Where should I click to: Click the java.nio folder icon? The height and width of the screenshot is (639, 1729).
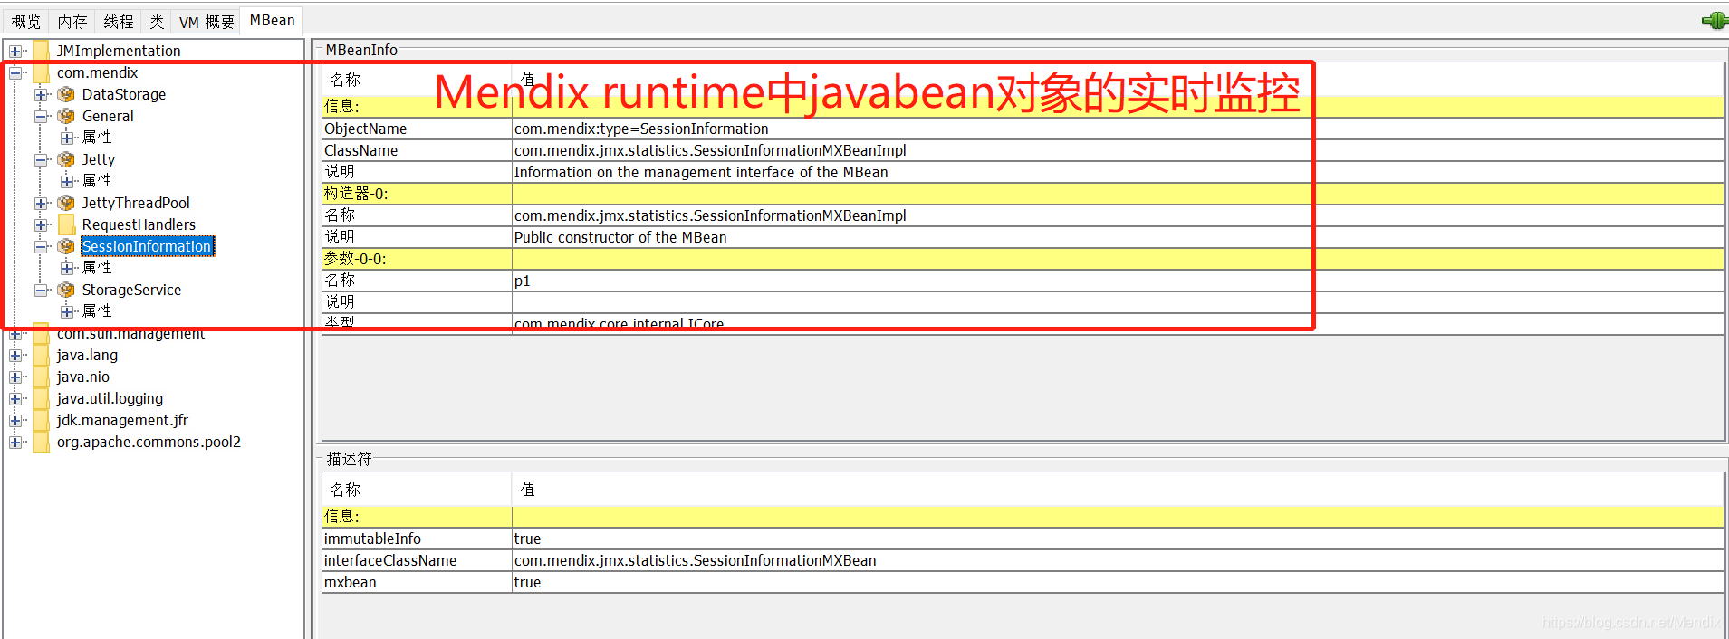click(x=41, y=377)
